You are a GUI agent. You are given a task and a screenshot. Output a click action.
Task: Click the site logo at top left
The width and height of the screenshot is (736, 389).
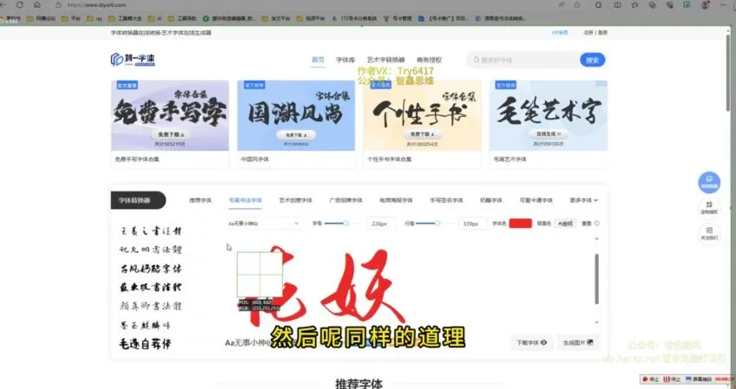coord(133,60)
